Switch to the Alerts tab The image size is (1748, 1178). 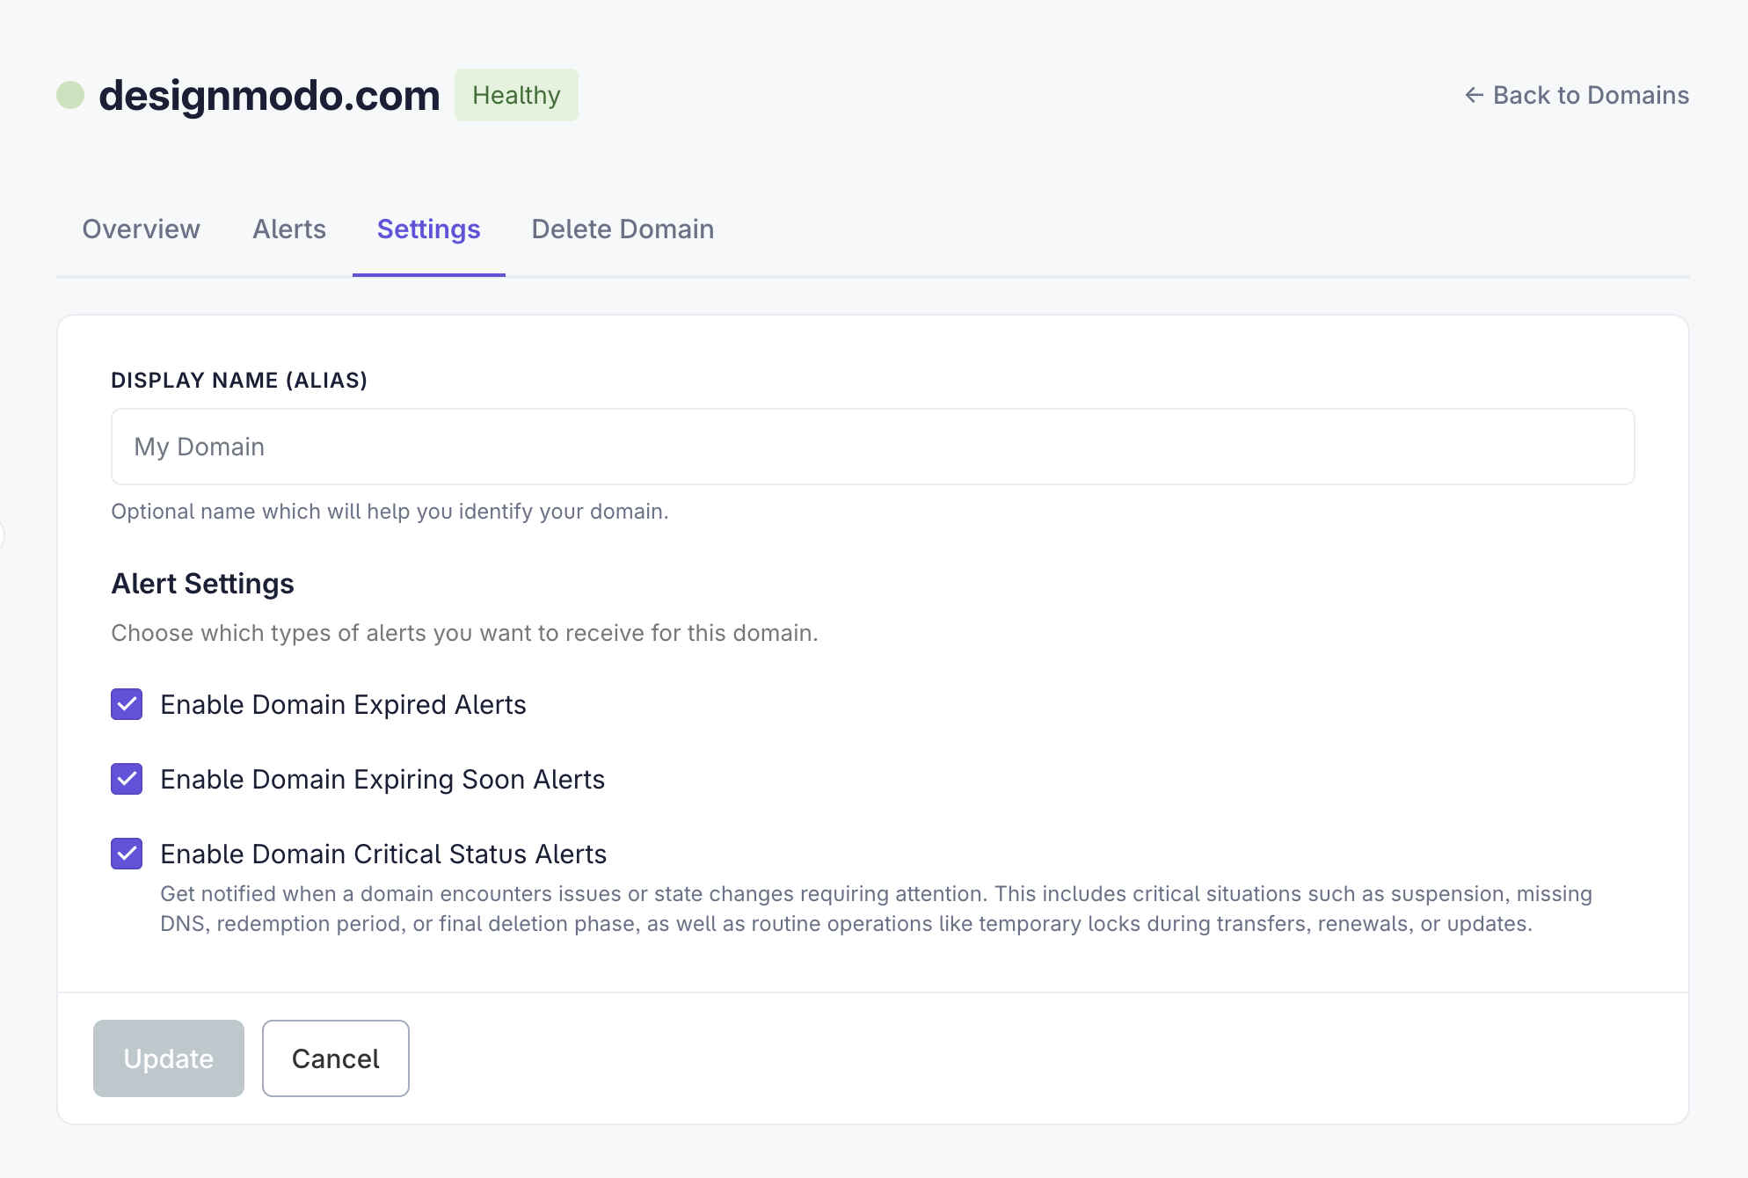289,229
